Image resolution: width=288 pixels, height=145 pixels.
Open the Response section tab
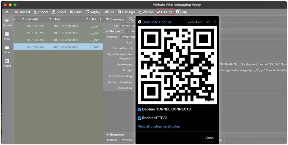click(x=115, y=135)
